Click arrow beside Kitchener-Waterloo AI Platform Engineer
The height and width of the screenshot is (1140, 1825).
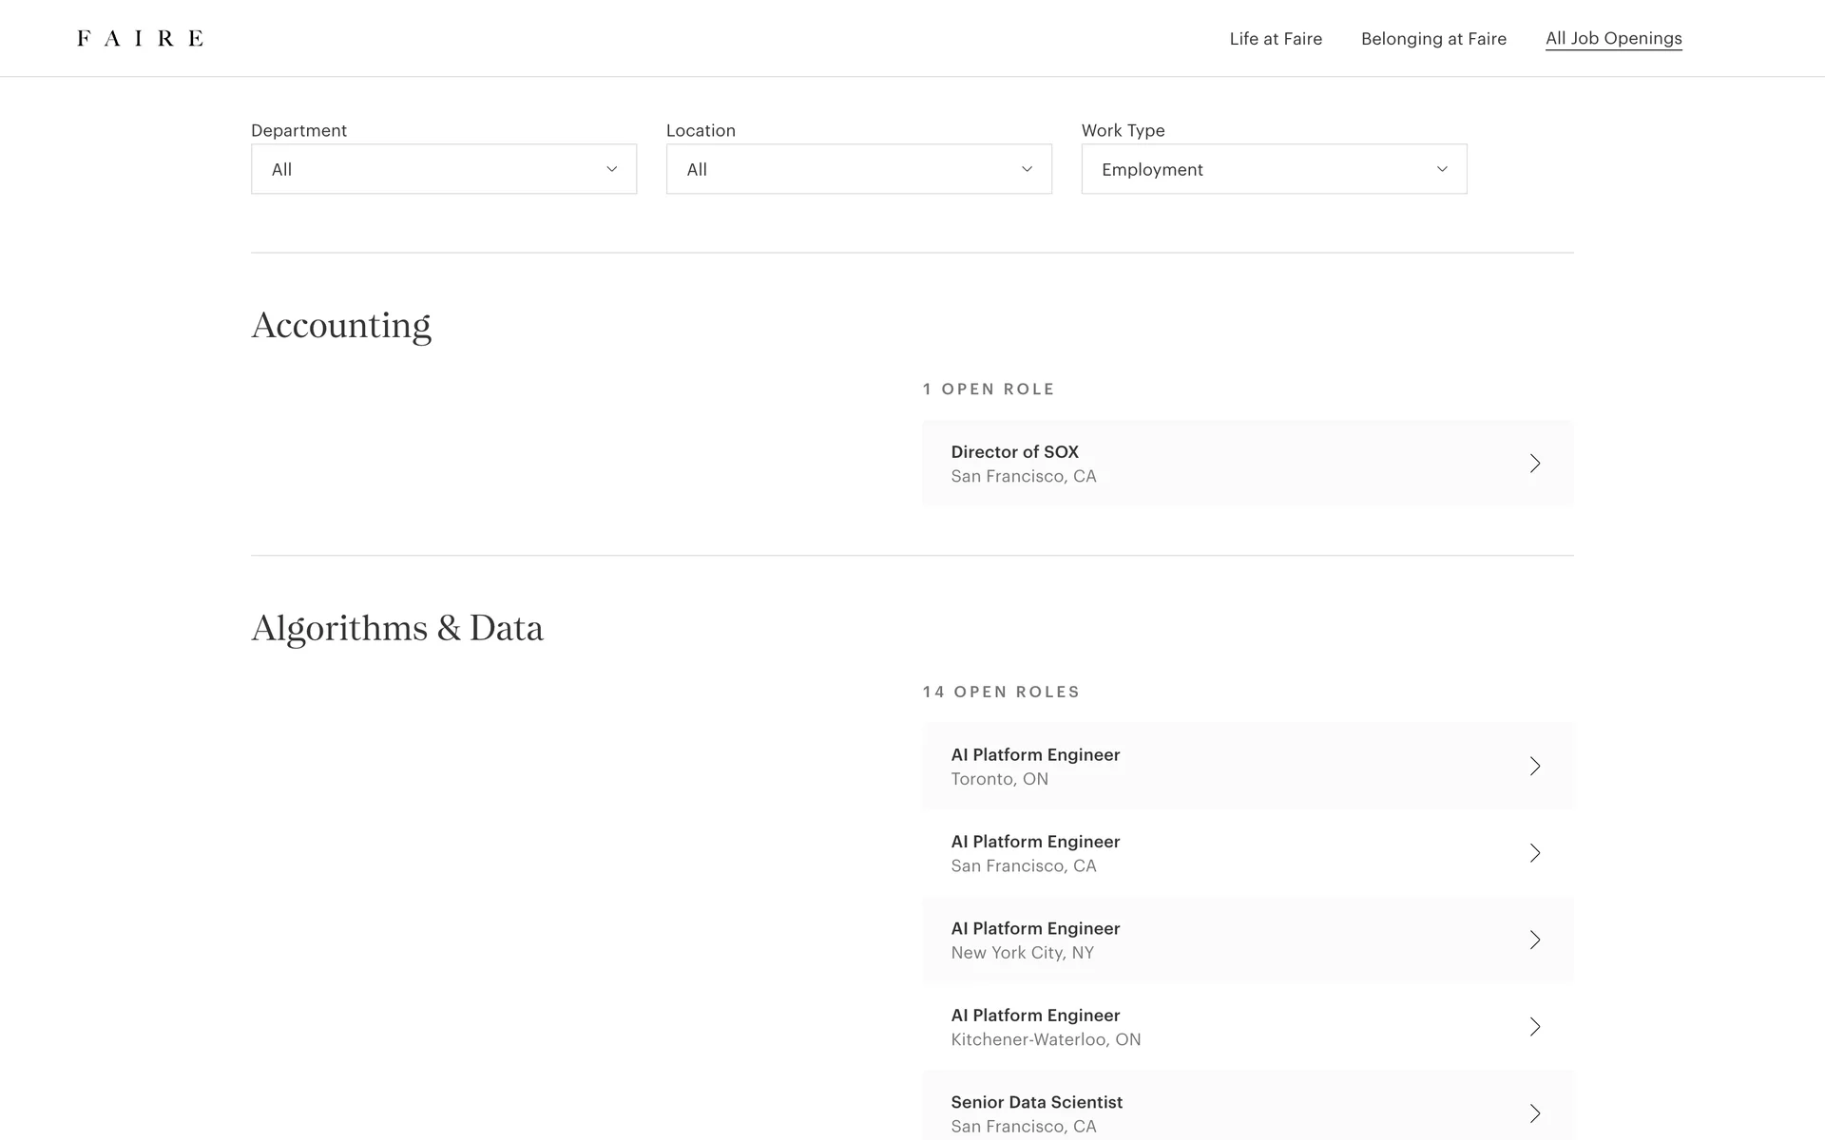pyautogui.click(x=1534, y=1027)
